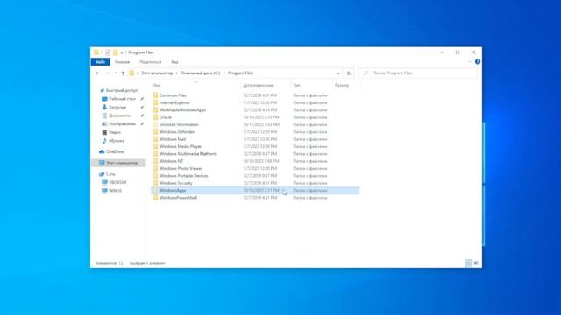Image resolution: width=561 pixels, height=315 pixels.
Task: Click the New Folder icon in the title bar
Action: pyautogui.click(x=115, y=52)
